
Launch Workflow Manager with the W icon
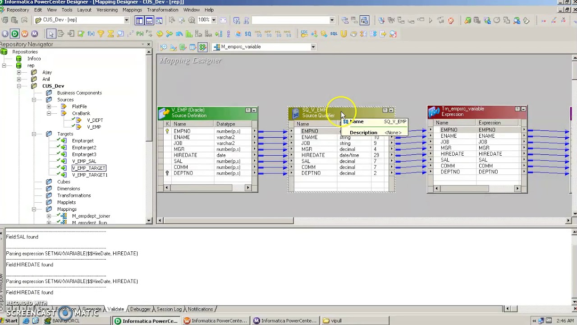tap(25, 34)
